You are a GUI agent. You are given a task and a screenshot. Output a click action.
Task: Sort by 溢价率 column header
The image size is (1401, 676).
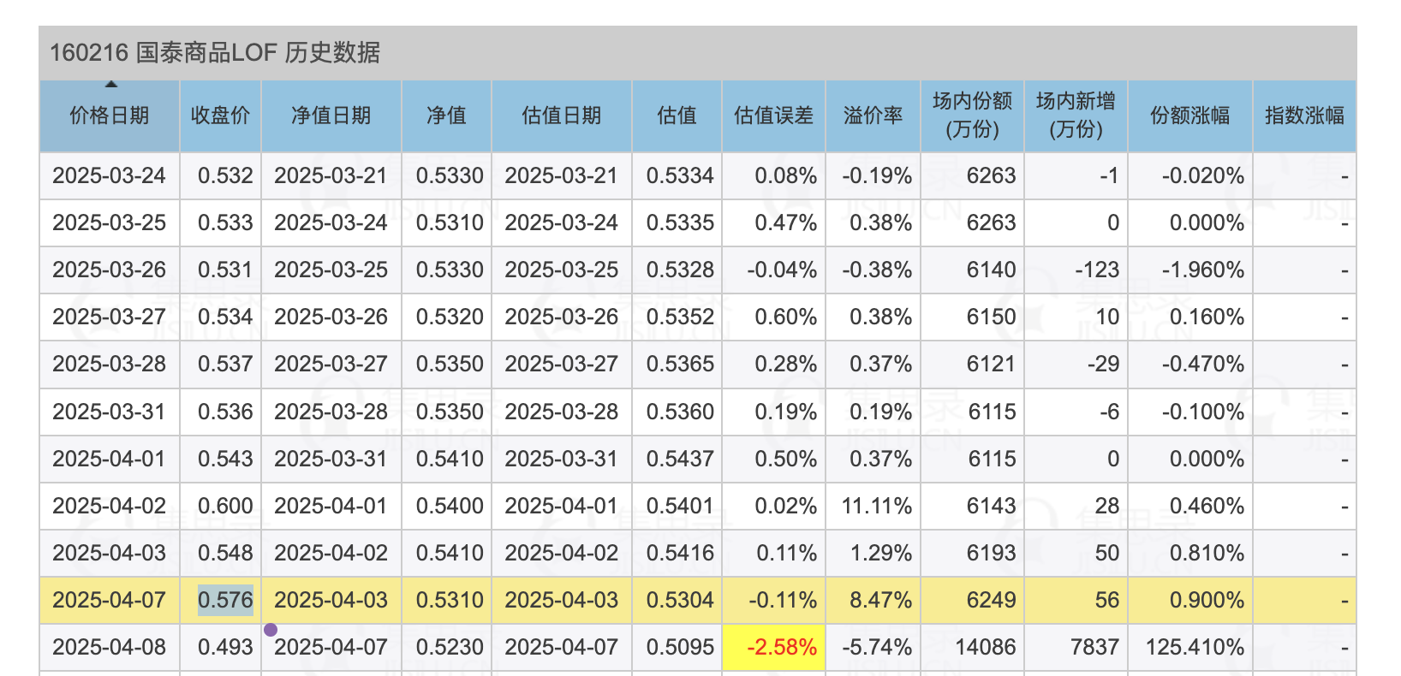[873, 116]
